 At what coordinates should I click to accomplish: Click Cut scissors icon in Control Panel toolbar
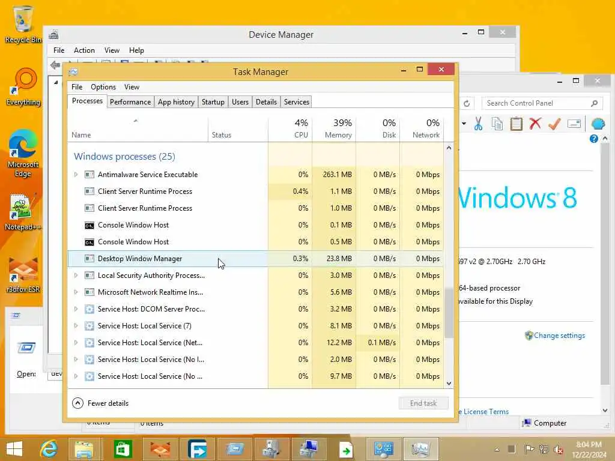click(478, 124)
